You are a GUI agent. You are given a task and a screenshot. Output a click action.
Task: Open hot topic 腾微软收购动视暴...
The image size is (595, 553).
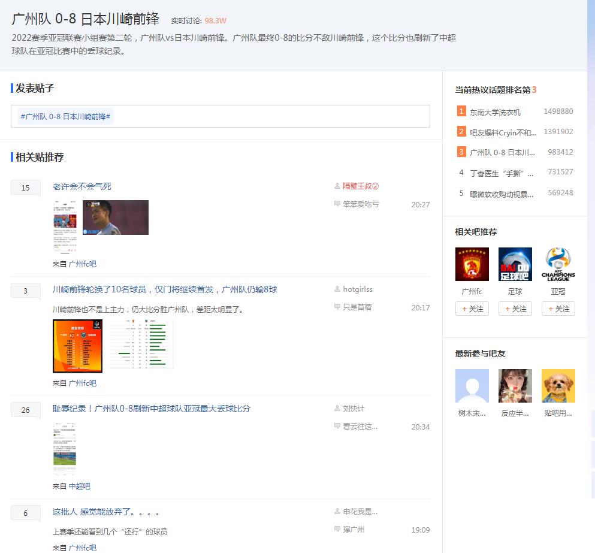pyautogui.click(x=502, y=194)
